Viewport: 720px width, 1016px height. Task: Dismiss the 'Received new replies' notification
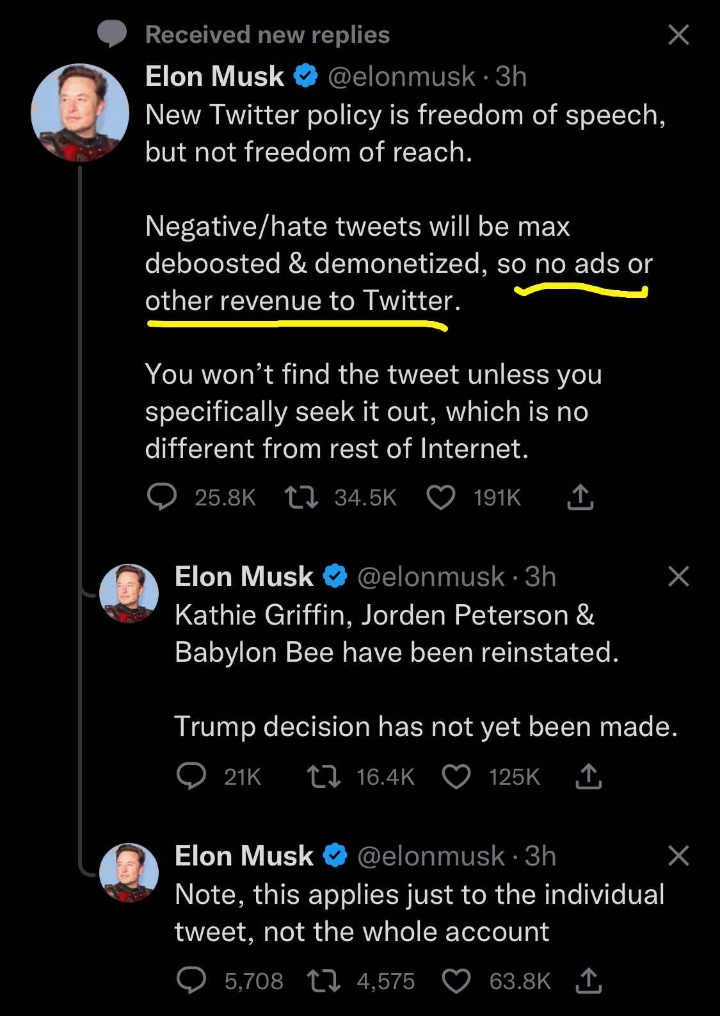pyautogui.click(x=678, y=35)
